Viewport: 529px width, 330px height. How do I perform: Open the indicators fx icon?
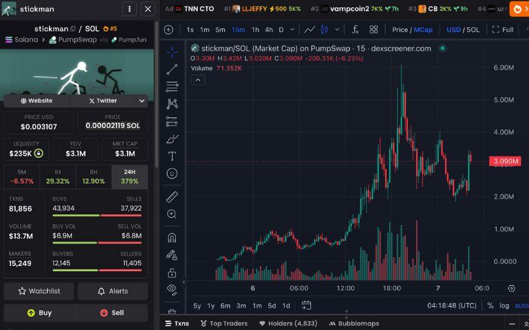point(355,30)
